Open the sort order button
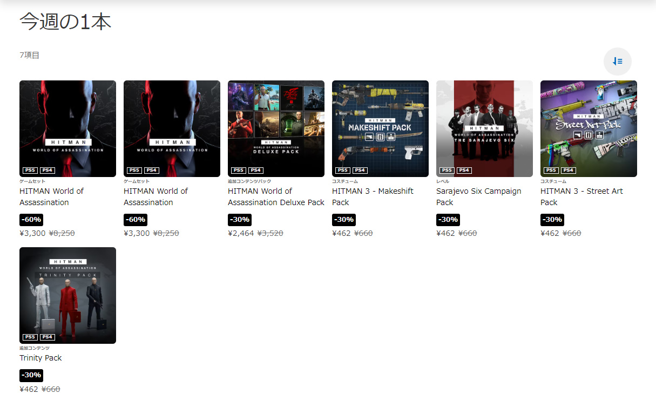 point(618,62)
